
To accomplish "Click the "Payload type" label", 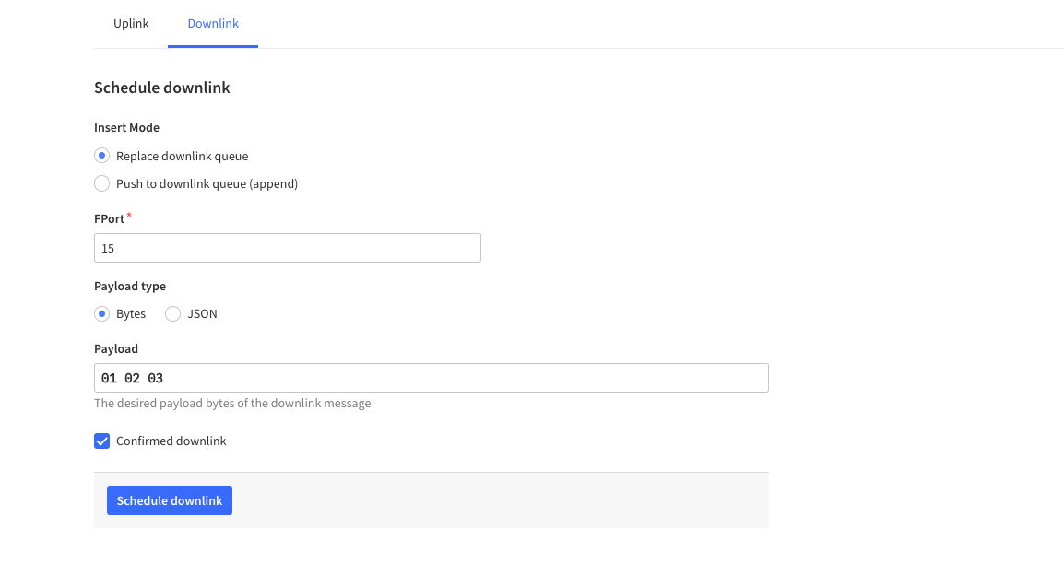I will (130, 286).
